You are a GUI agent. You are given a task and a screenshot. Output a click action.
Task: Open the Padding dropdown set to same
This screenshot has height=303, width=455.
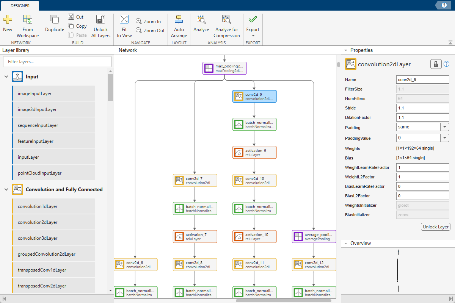tap(445, 127)
